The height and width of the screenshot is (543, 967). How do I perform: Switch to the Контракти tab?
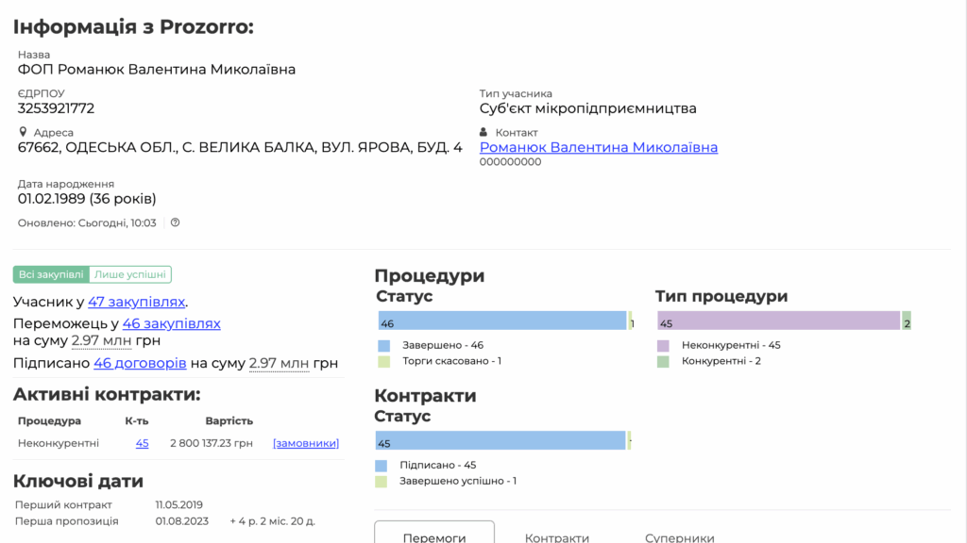pyautogui.click(x=557, y=537)
